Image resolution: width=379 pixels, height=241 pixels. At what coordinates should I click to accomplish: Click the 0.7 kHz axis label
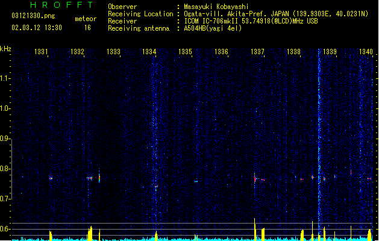tap(5, 199)
